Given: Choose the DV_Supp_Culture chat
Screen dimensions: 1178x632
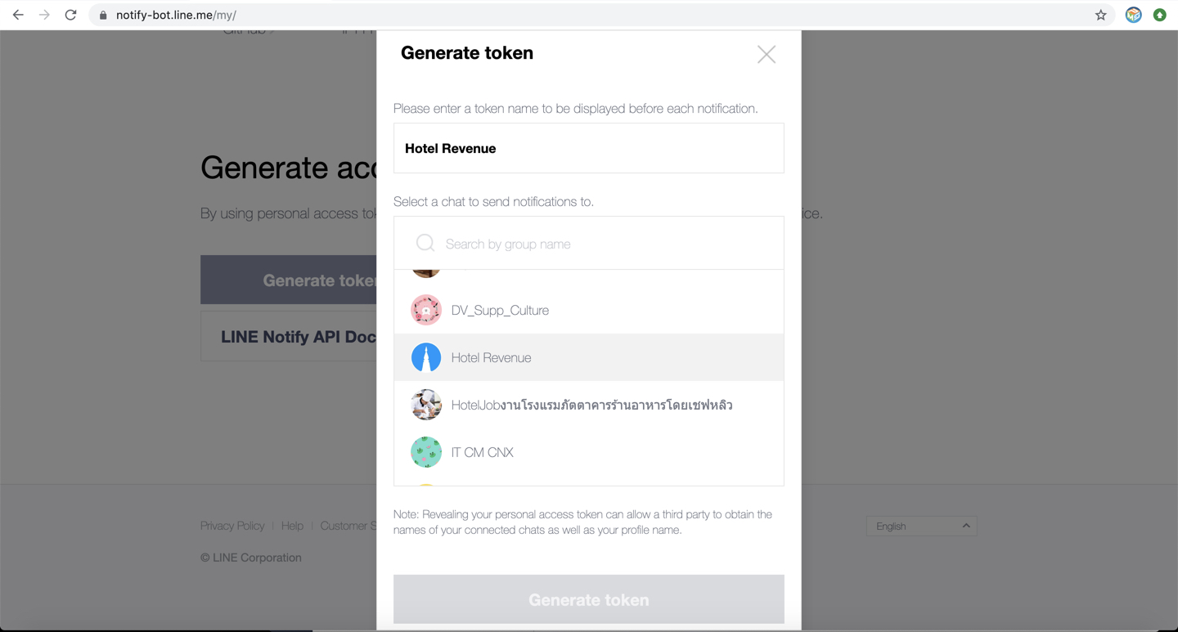Looking at the screenshot, I should pos(589,310).
